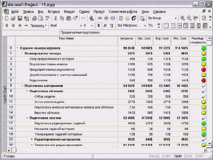Open the Файл menu
213x160 pixels.
[15, 12]
